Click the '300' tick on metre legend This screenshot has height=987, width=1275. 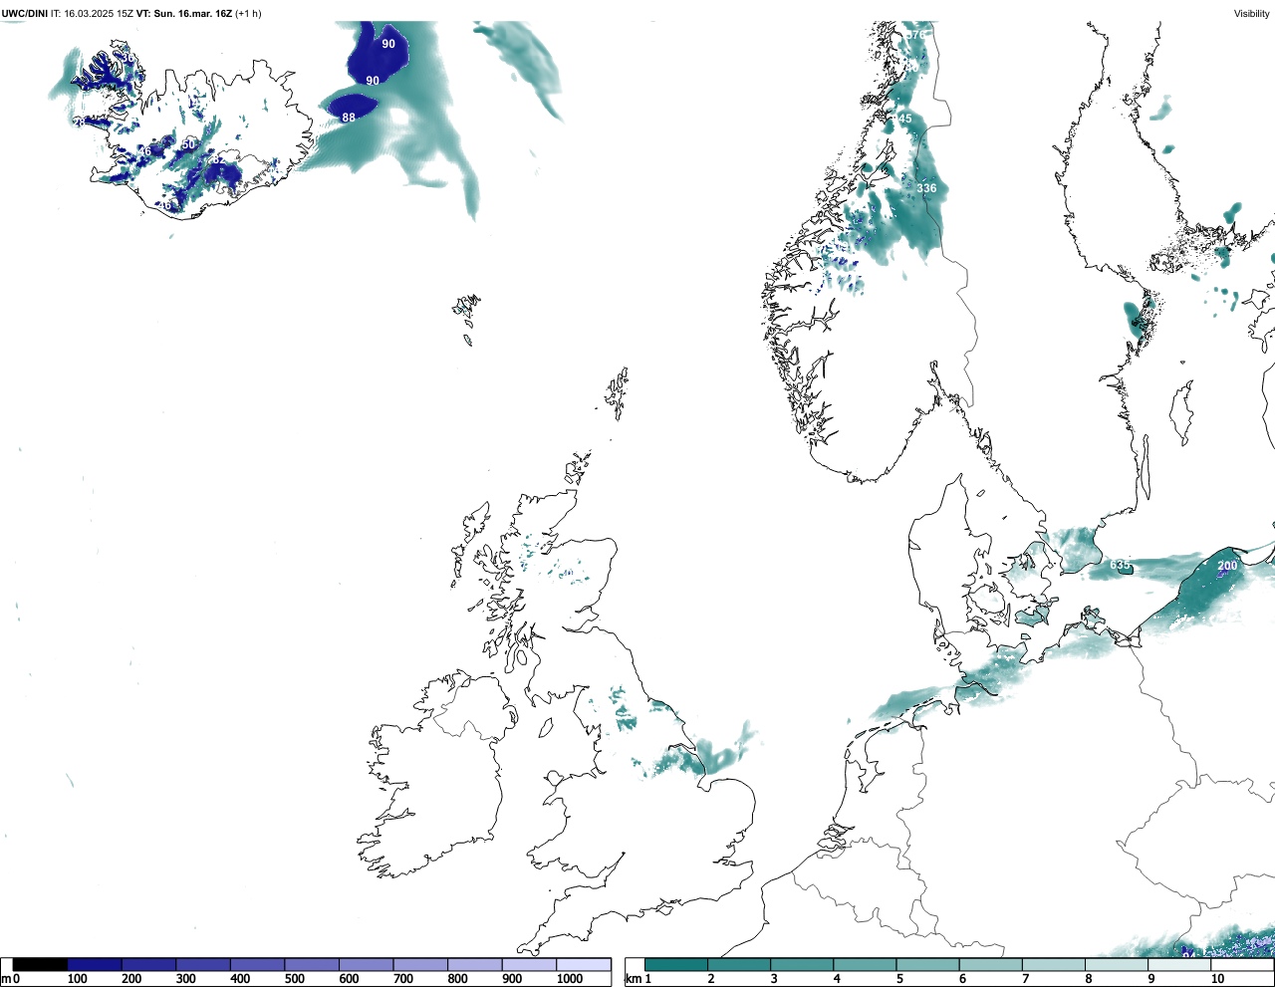click(185, 979)
